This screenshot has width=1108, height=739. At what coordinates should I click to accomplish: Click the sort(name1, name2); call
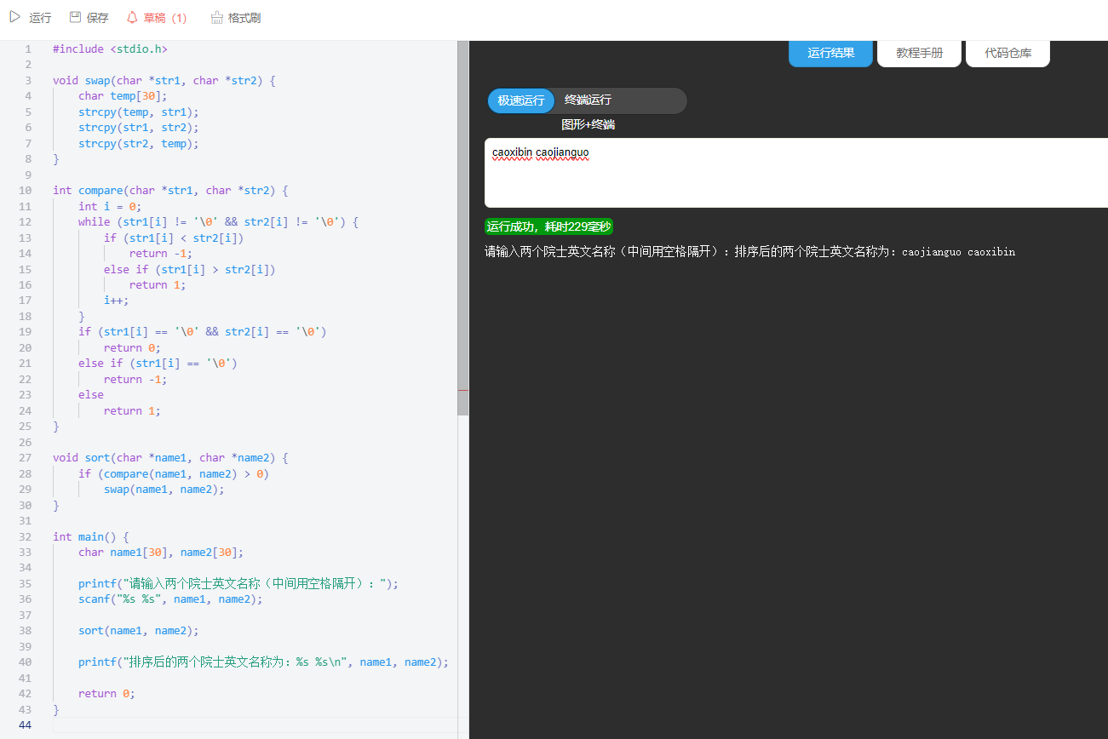click(138, 631)
